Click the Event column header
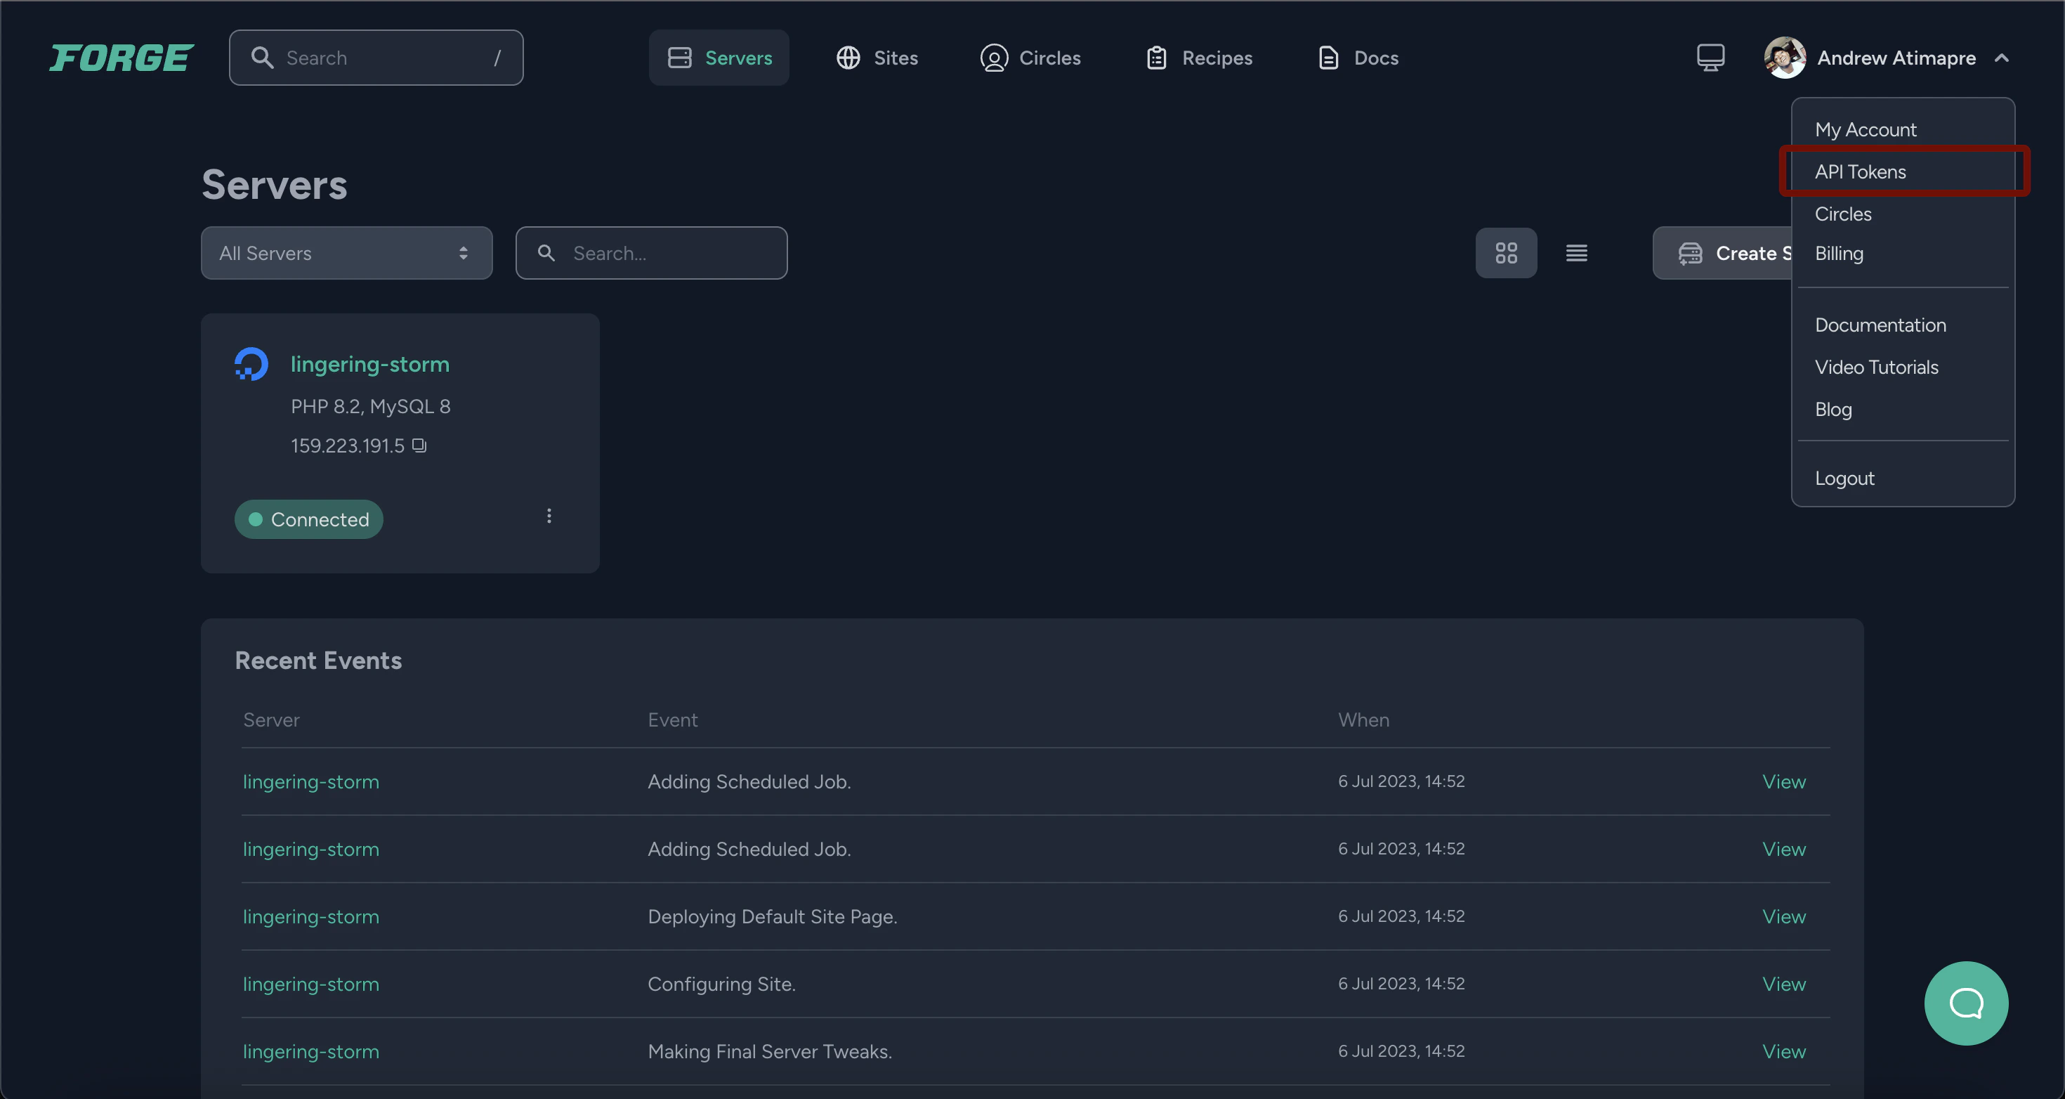Viewport: 2065px width, 1099px height. 673,720
